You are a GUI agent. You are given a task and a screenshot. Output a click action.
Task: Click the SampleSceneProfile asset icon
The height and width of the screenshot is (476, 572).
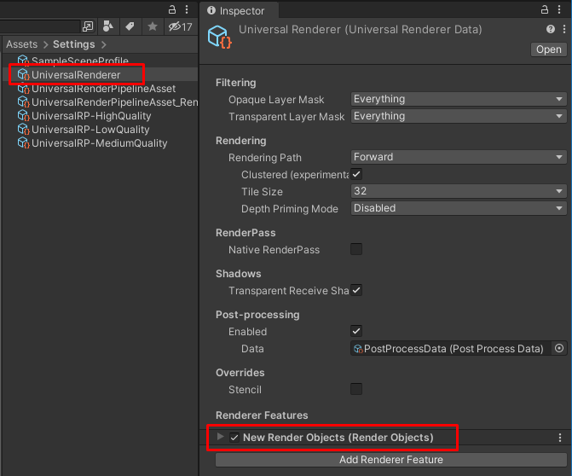pos(23,61)
